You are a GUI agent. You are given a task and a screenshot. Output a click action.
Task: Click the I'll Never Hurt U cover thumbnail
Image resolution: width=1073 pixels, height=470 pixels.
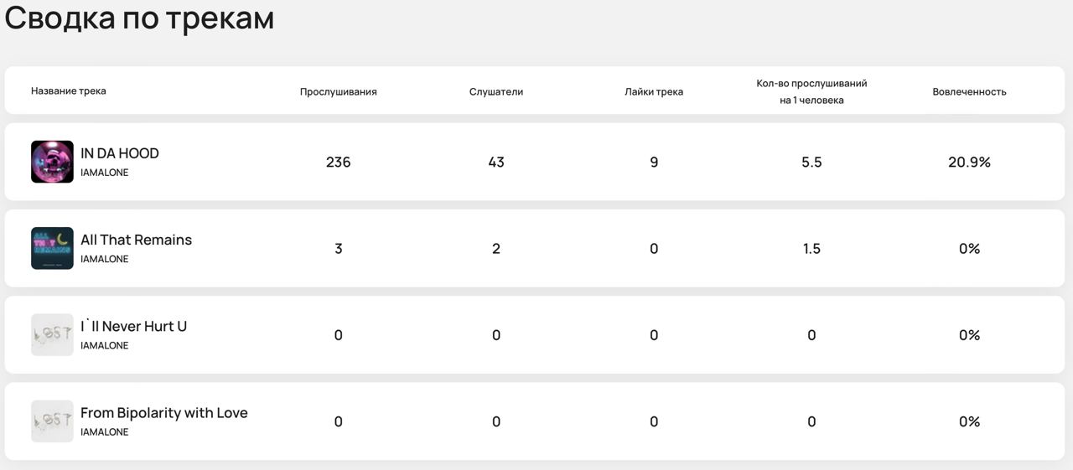(x=52, y=335)
